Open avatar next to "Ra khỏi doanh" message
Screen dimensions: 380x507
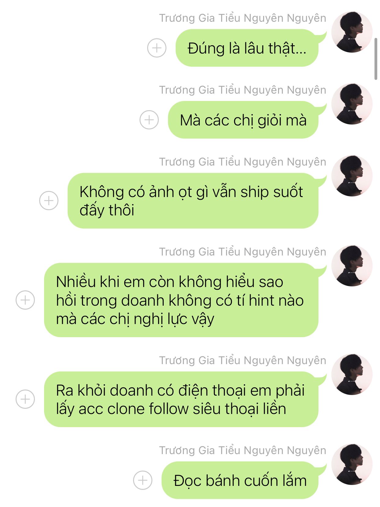pos(352,375)
